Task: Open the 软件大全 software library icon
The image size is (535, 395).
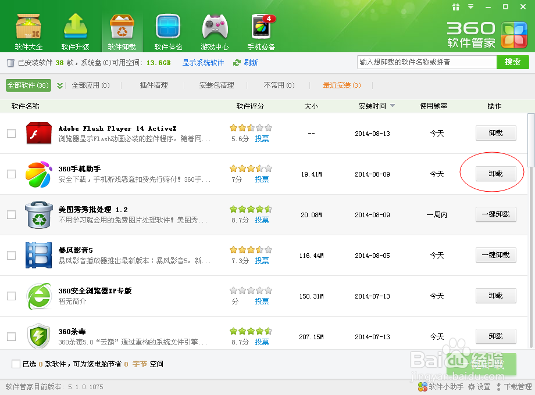Action: point(28,31)
